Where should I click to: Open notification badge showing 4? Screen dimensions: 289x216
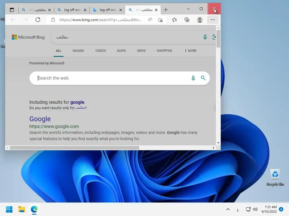(x=281, y=209)
